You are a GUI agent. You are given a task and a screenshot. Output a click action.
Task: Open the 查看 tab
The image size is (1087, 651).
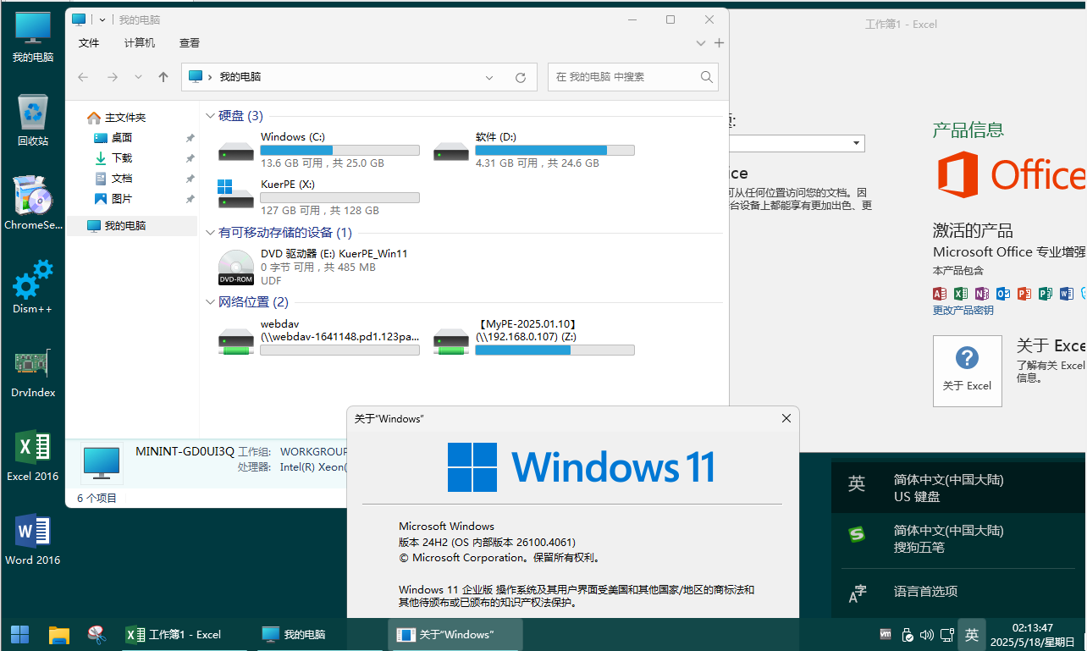coord(190,42)
